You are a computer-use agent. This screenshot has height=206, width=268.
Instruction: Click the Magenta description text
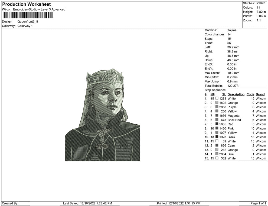point(233,115)
